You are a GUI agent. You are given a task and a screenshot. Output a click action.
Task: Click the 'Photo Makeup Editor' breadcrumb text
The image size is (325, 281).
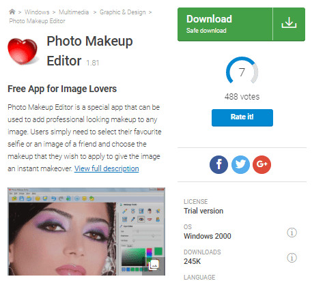click(x=37, y=21)
